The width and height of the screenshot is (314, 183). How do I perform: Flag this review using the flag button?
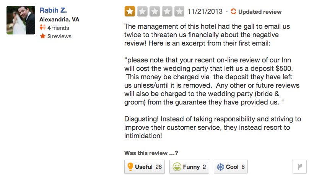click(299, 167)
